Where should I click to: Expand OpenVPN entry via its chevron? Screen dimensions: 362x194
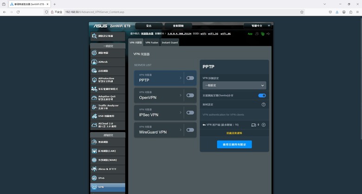click(181, 95)
